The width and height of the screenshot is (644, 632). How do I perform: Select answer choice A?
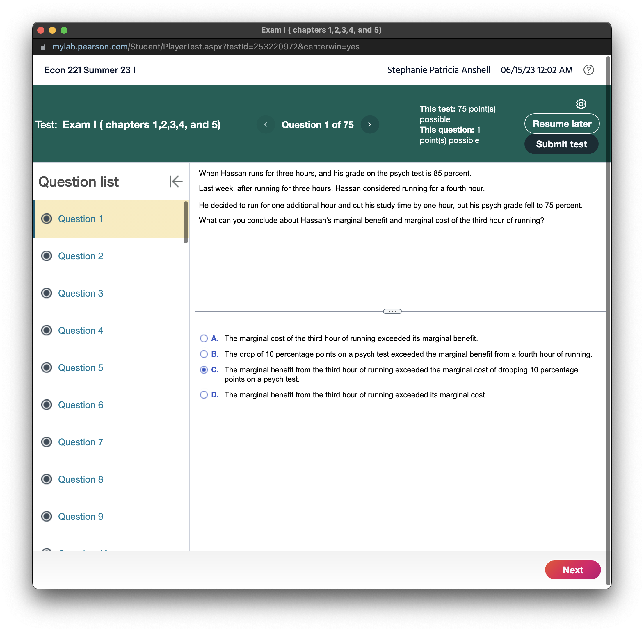pyautogui.click(x=204, y=338)
